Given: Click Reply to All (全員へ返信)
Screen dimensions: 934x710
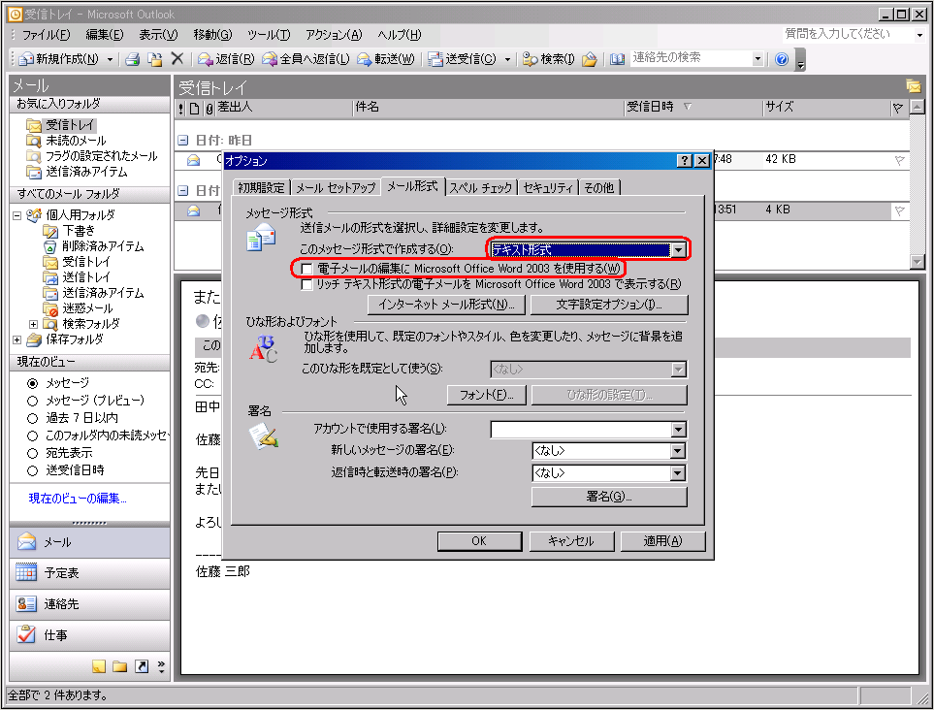Looking at the screenshot, I should [x=306, y=59].
